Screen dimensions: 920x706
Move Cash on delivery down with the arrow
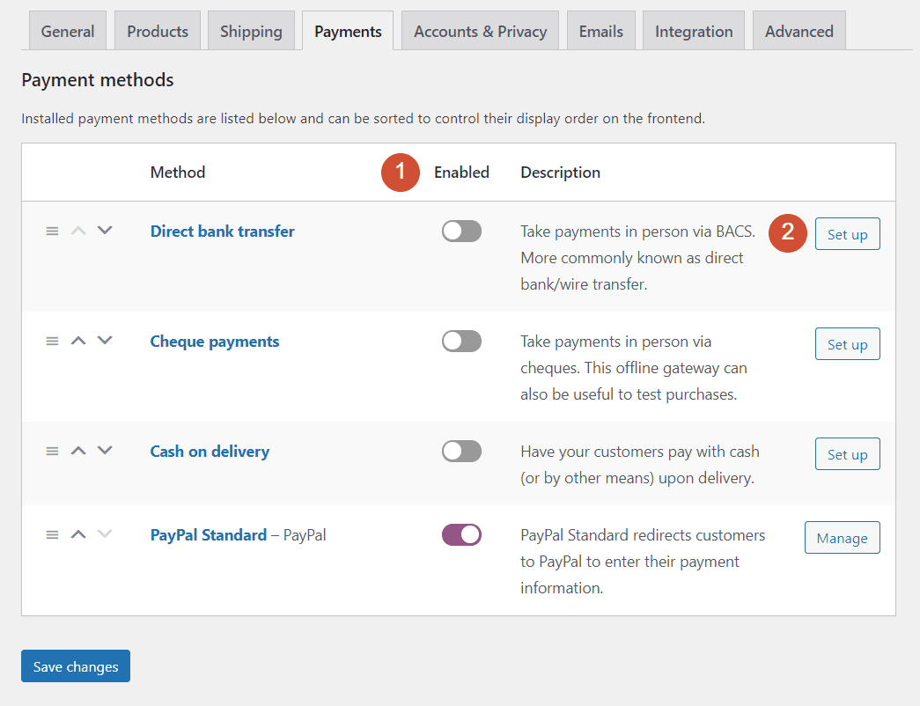[x=104, y=451]
